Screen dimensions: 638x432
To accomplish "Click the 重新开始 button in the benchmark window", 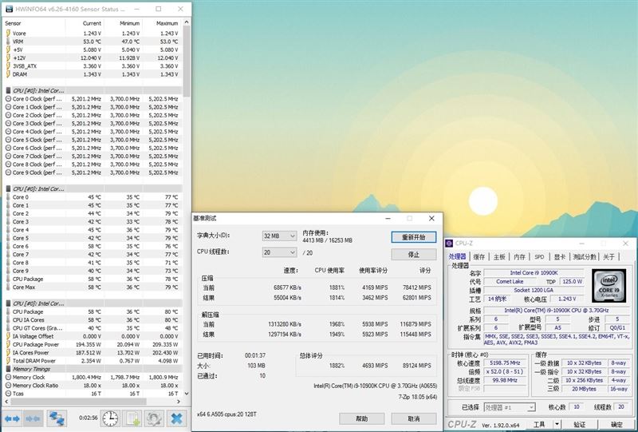I will tap(414, 237).
